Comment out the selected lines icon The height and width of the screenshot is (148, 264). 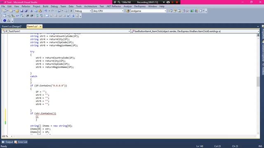click(x=37, y=16)
